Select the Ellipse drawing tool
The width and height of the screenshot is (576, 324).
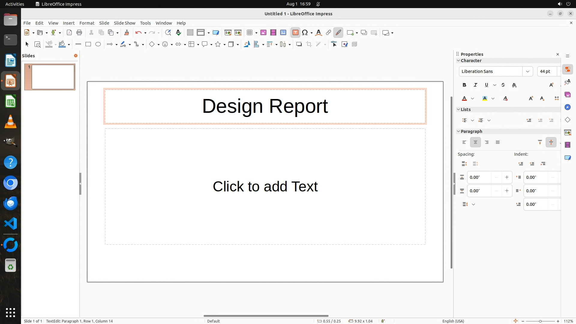click(x=98, y=44)
